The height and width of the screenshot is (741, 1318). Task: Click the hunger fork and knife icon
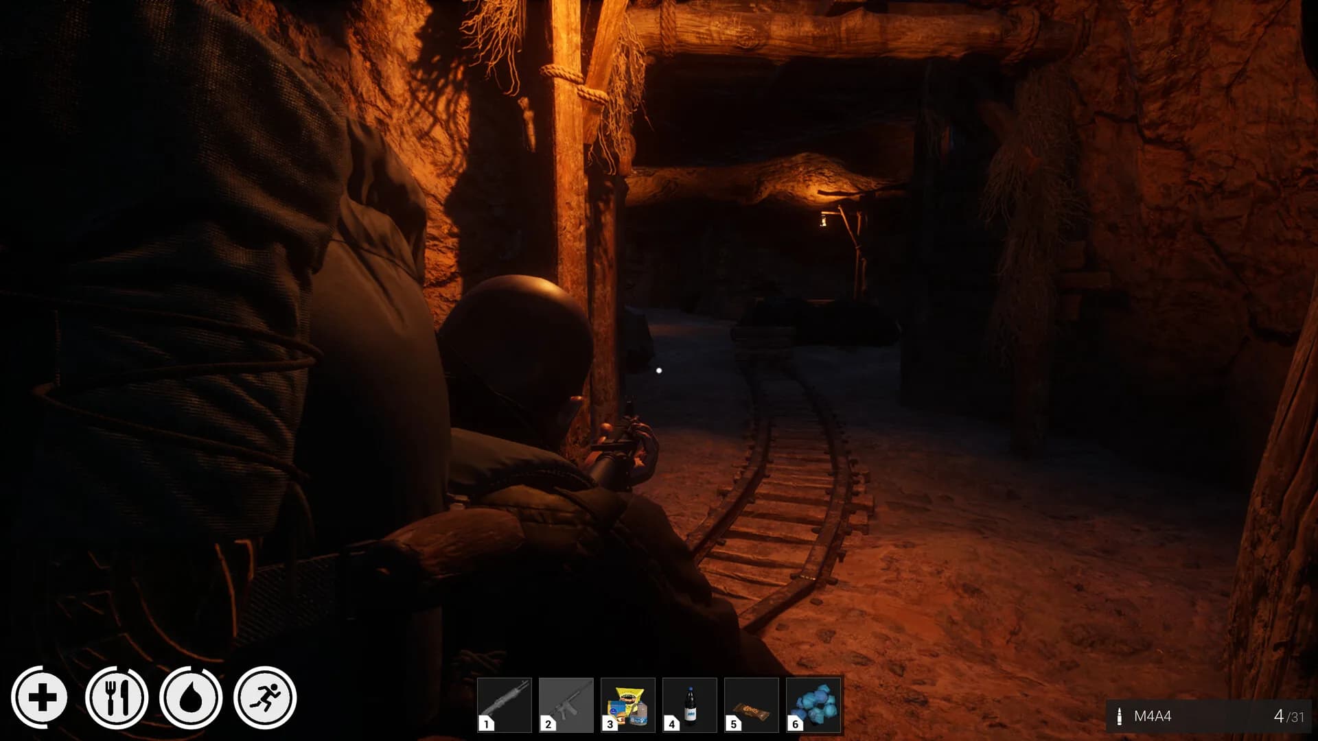117,698
